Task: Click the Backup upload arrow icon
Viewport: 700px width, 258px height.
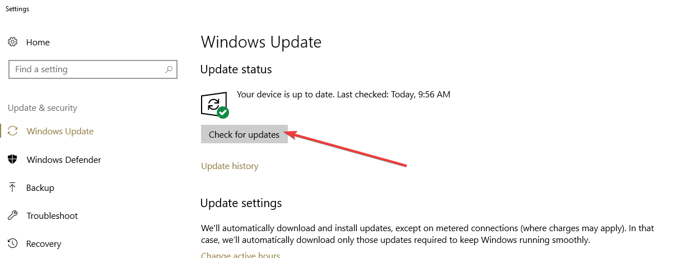Action: point(13,187)
